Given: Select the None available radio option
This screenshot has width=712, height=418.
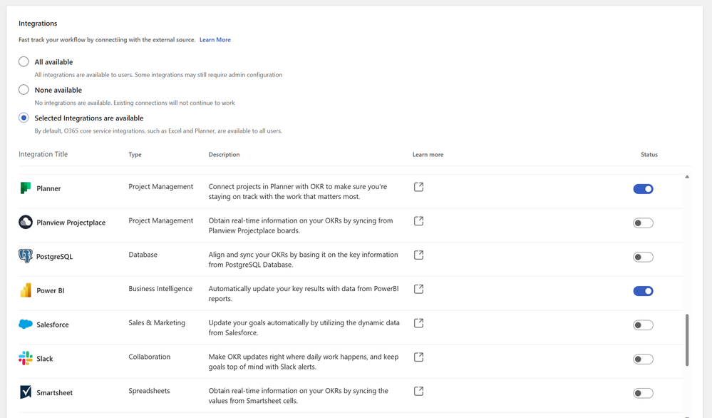Looking at the screenshot, I should (24, 90).
